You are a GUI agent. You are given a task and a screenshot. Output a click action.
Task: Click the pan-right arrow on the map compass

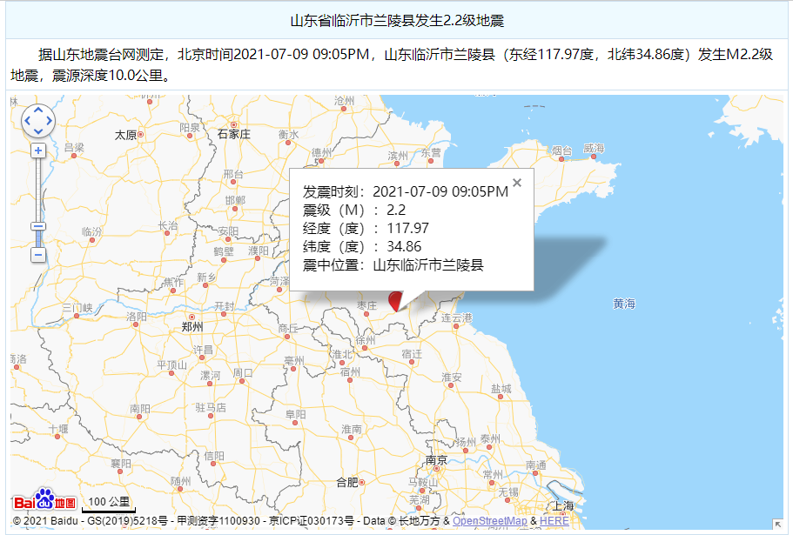50,121
